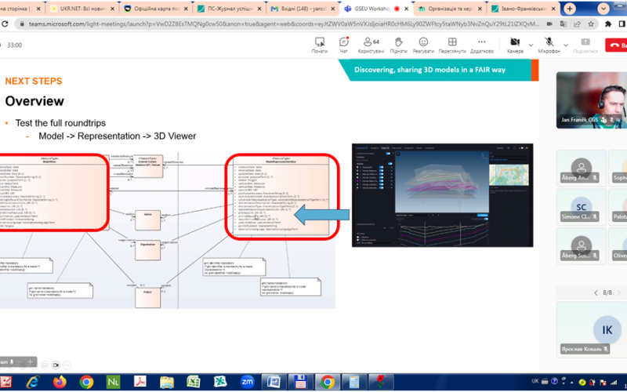The width and height of the screenshot is (627, 392).
Task: Select the browser address bar URL
Action: click(284, 24)
